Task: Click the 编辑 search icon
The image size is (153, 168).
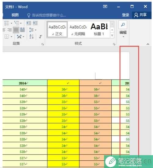Action: (123, 25)
